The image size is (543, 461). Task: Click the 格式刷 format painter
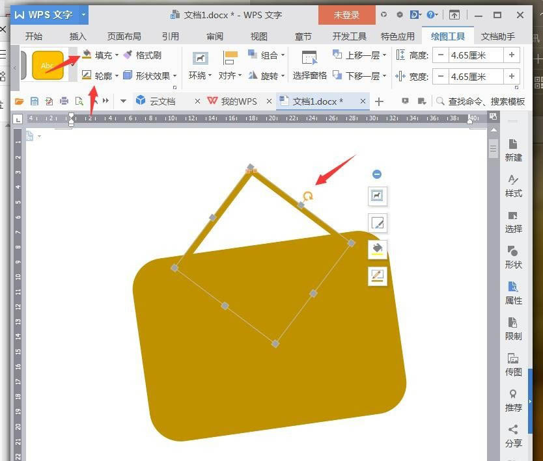point(143,55)
